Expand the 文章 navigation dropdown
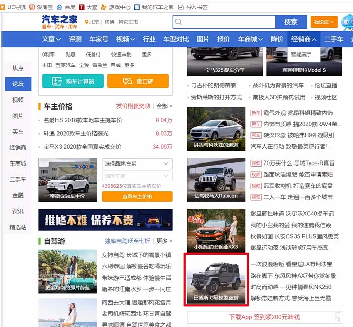 click(52, 39)
